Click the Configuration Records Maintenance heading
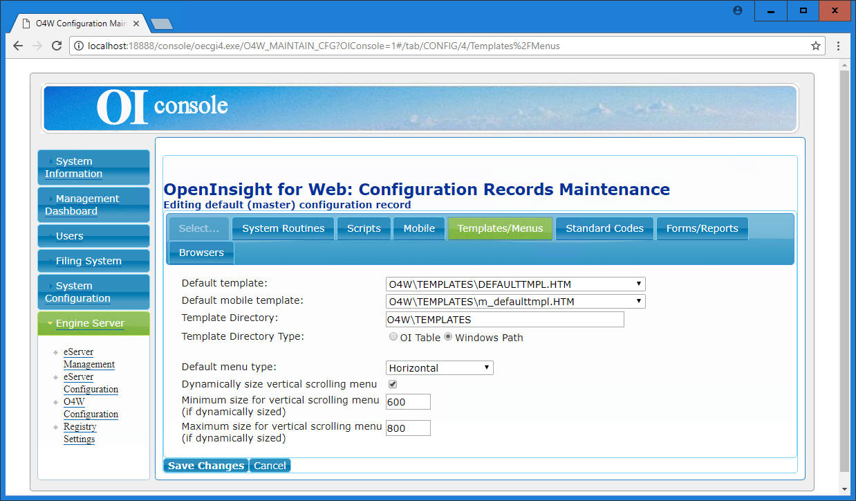 (416, 189)
